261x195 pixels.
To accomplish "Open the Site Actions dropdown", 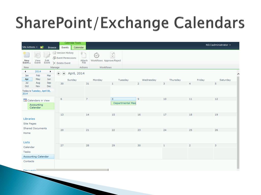I will pyautogui.click(x=30, y=47).
